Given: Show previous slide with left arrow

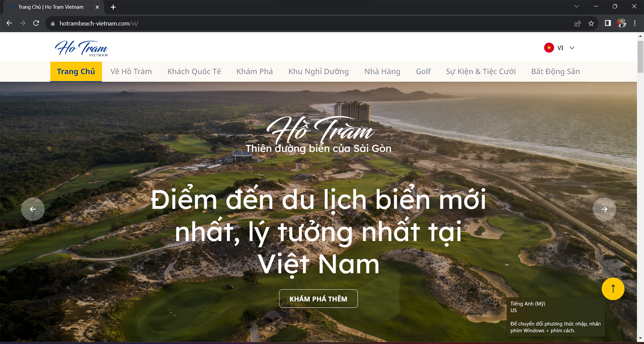Looking at the screenshot, I should 33,209.
